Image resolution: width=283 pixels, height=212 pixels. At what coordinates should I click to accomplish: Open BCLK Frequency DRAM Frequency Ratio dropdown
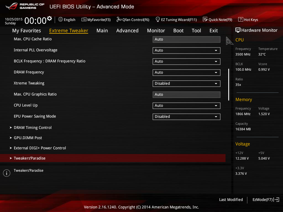[x=186, y=62]
